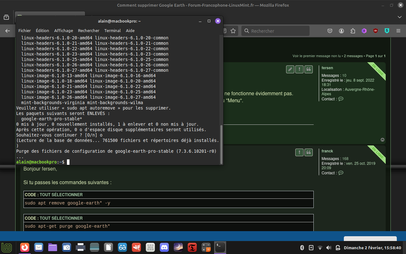This screenshot has height=254, width=406.
Task: Click the teal shield extension showing 5
Action: [x=387, y=31]
